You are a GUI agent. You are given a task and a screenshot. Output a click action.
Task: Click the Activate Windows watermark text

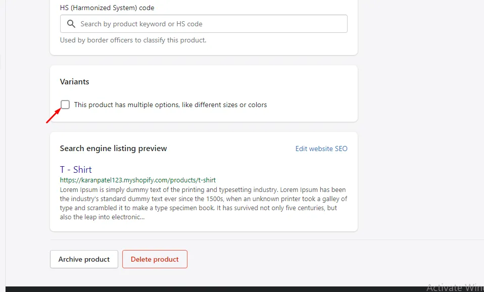coord(455,287)
